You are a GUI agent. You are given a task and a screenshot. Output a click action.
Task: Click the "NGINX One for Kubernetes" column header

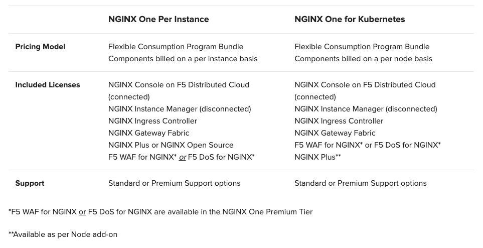pyautogui.click(x=350, y=20)
